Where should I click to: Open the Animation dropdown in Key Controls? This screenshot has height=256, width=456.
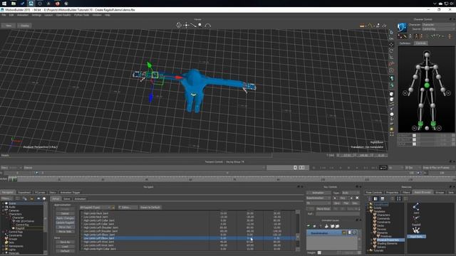point(318,193)
